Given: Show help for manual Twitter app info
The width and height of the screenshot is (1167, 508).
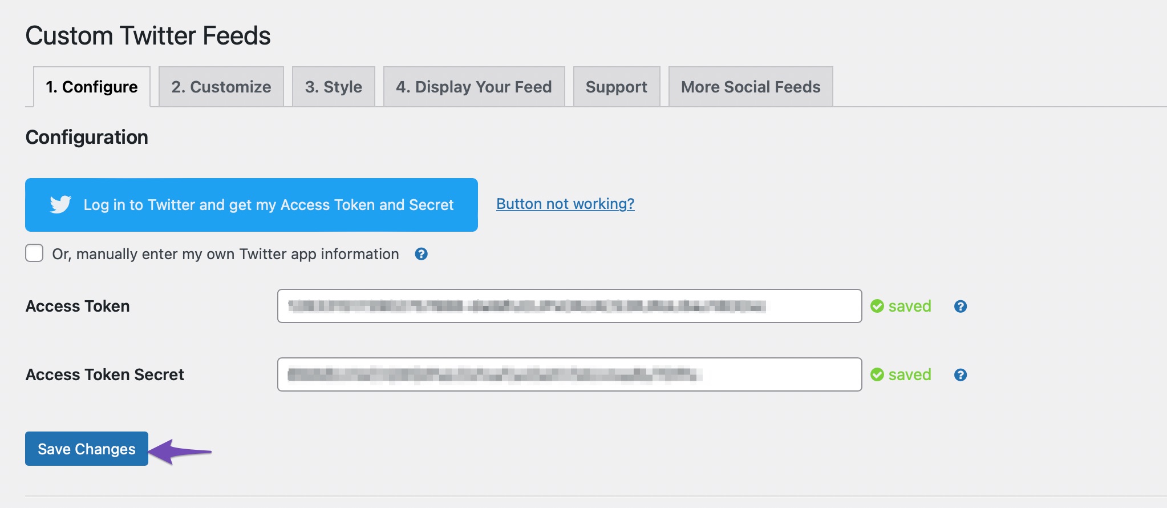Looking at the screenshot, I should [422, 254].
